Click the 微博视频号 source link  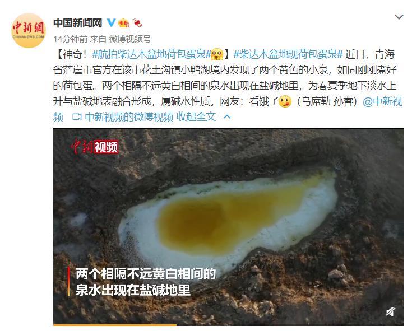coord(130,39)
